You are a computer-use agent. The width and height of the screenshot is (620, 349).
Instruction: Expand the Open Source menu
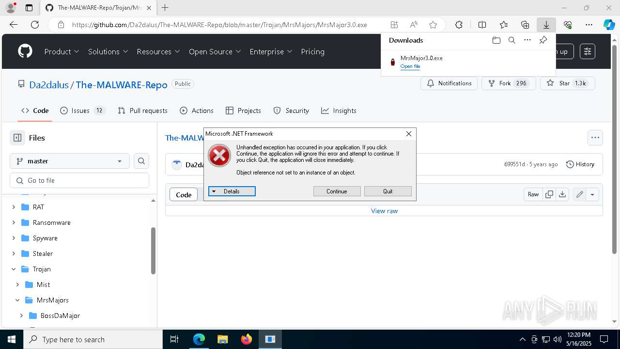point(215,51)
